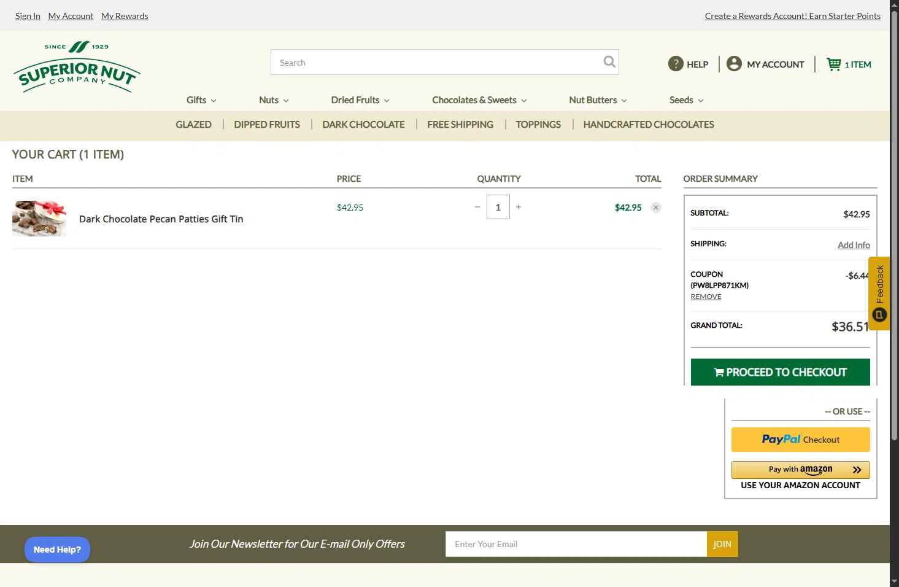
Task: Decrease quantity with minus icon
Action: 477,207
